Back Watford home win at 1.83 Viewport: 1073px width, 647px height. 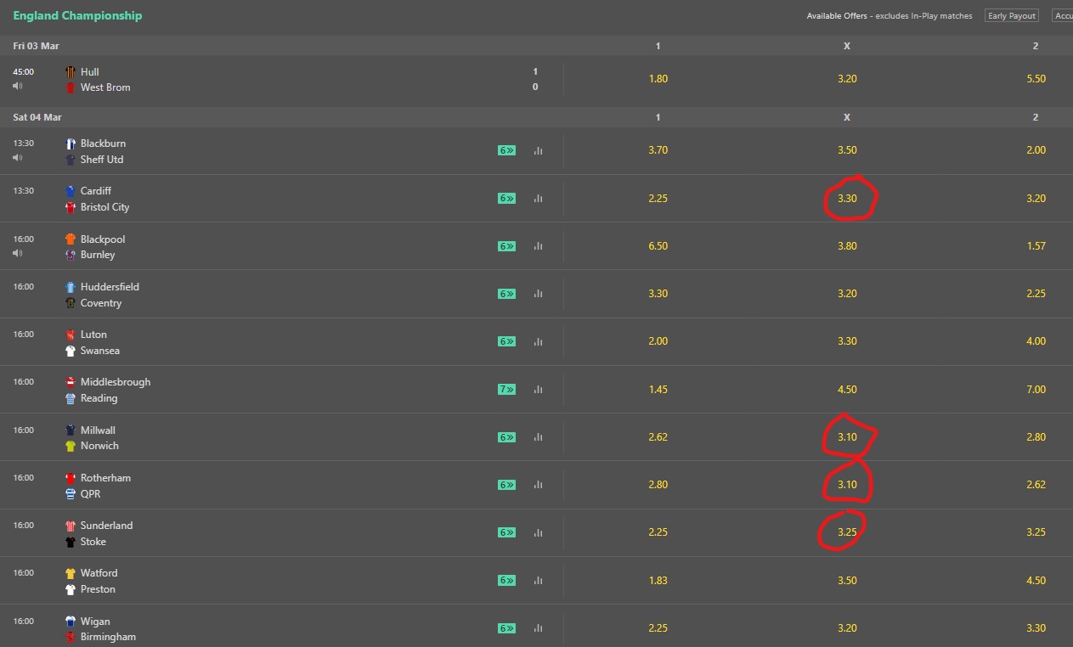tap(658, 581)
